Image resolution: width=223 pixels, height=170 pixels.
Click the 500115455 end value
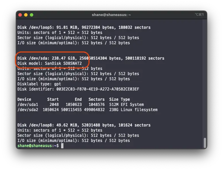tap(71, 109)
